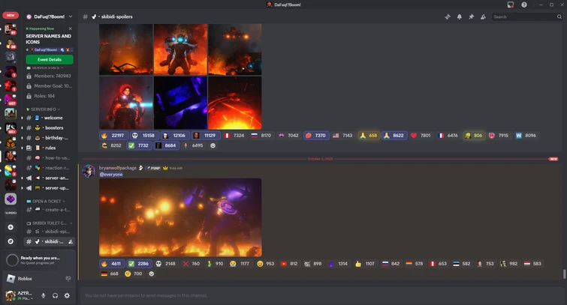
Task: Click bryanwolfpackage's avatar
Action: click(x=89, y=171)
